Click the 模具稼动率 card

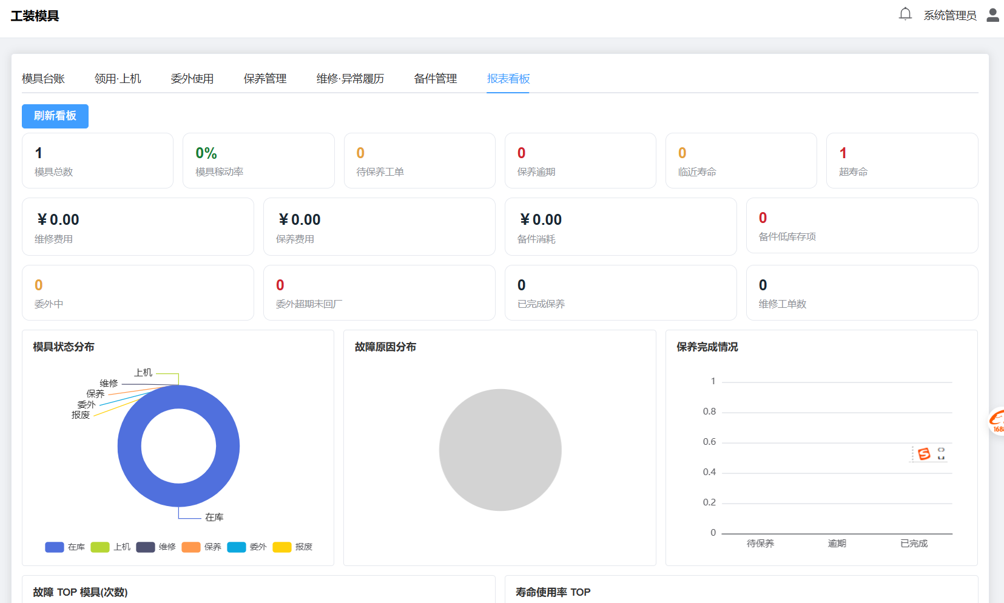pos(258,161)
